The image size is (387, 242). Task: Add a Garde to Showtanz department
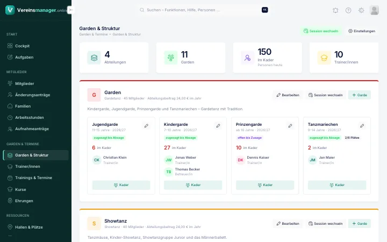coord(360,224)
